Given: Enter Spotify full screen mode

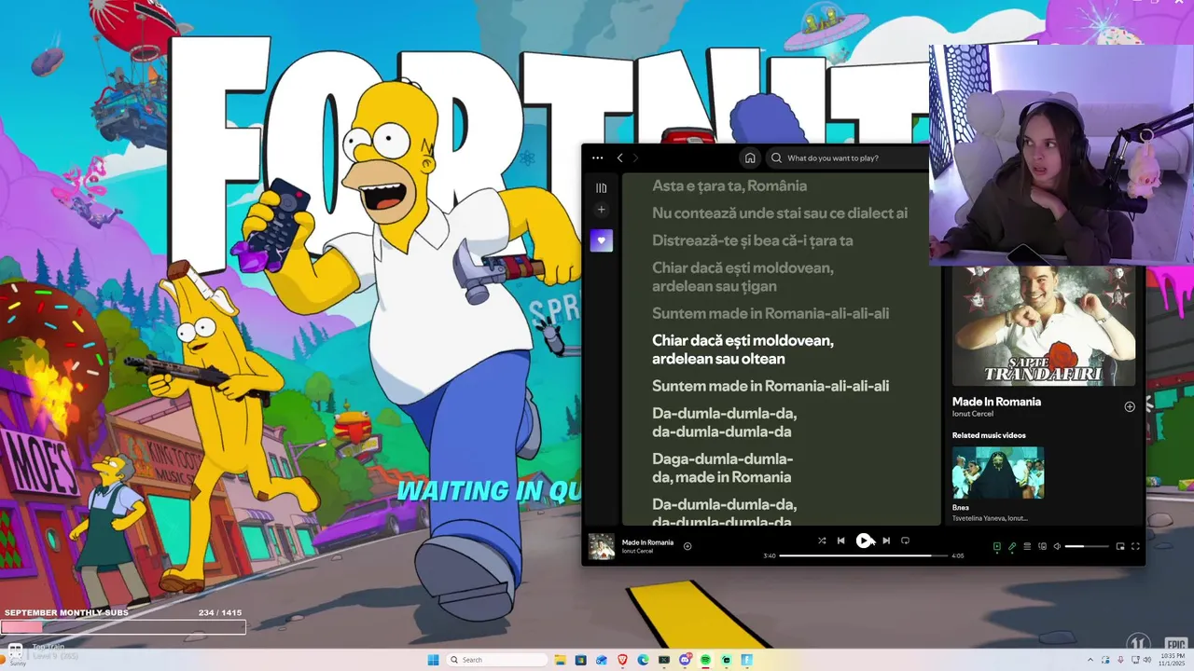Looking at the screenshot, I should pos(1135,546).
